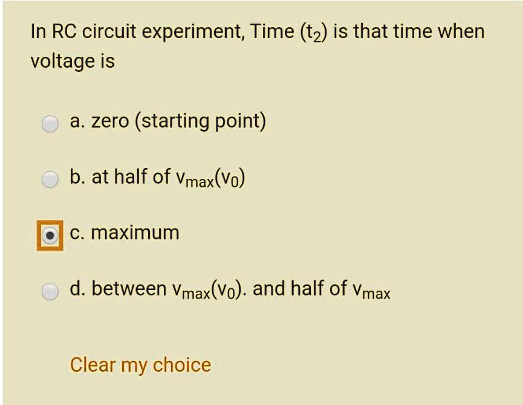This screenshot has height=405, width=523.
Task: Select option a radio button
Action: coord(50,121)
